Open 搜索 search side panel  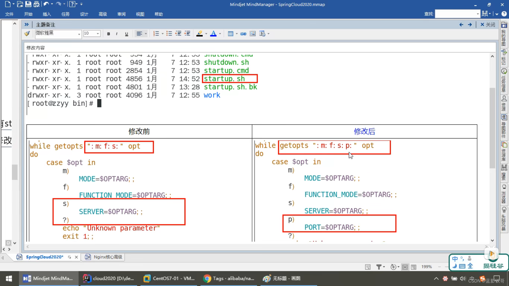(x=504, y=172)
